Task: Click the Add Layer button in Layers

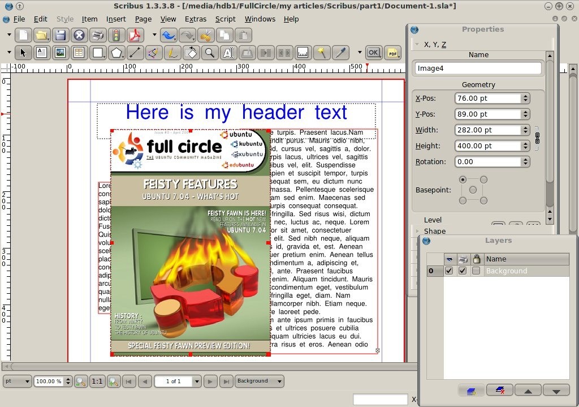Action: 471,391
